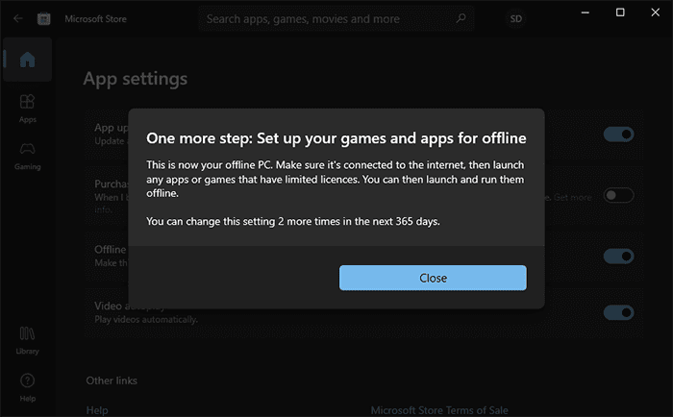Focus the search apps, games, movies field

tap(336, 18)
